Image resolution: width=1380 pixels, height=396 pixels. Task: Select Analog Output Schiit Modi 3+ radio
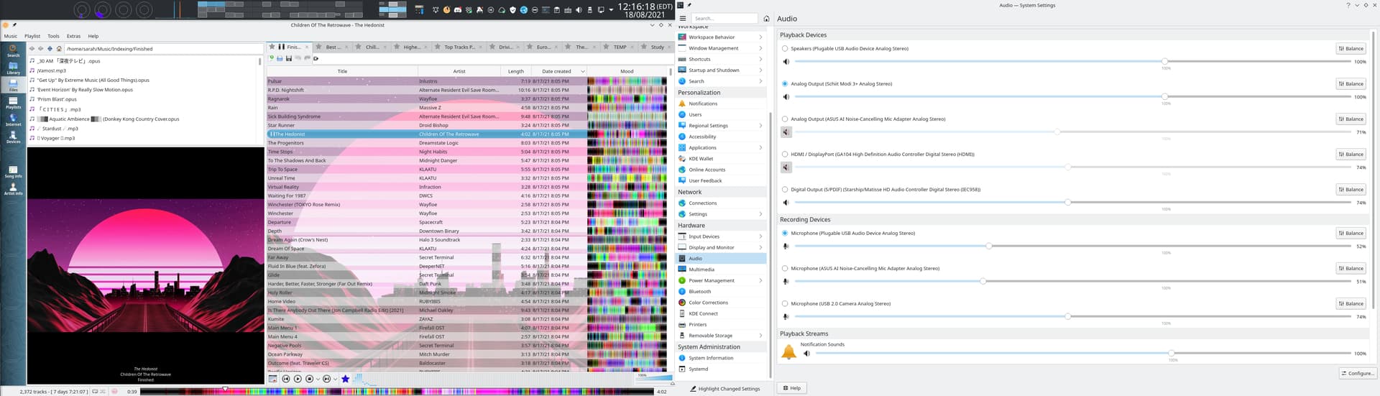(785, 84)
